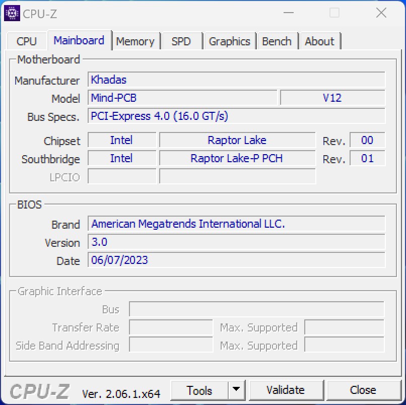Click the BIOS Version 3.0 field
Image resolution: width=406 pixels, height=405 pixels.
236,242
